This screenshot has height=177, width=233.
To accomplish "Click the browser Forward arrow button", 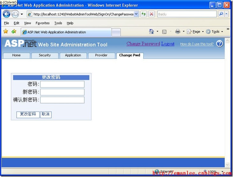I will pyautogui.click(x=15, y=14).
